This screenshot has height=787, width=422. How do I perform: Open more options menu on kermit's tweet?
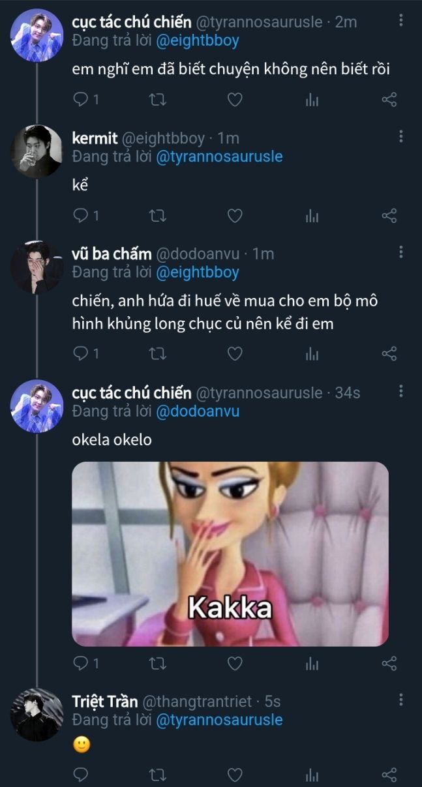(x=400, y=136)
